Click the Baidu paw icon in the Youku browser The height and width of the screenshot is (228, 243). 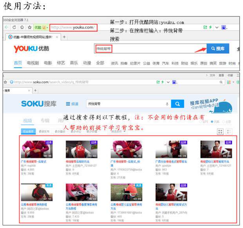224,28
